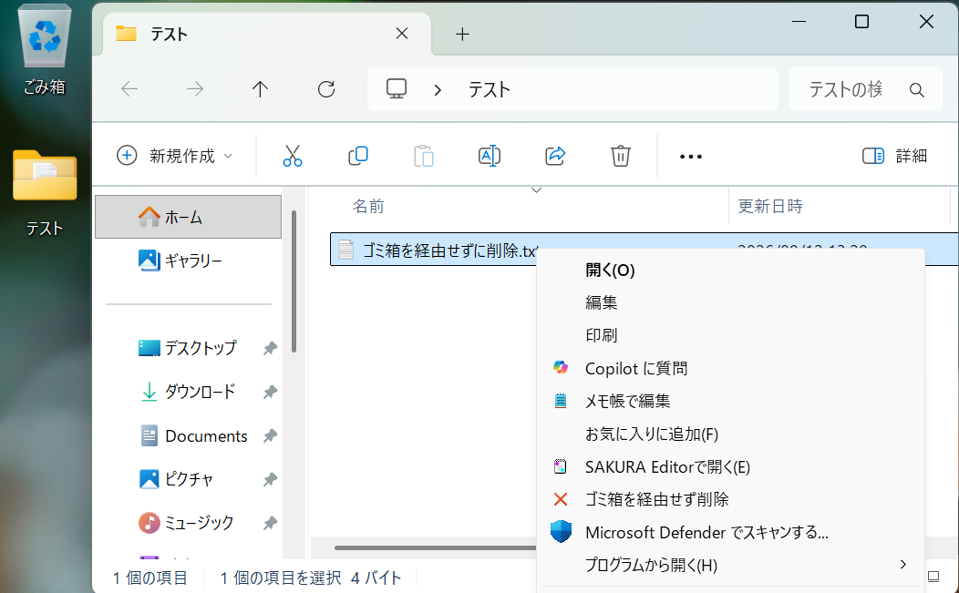Expand the address bar chevron before テスト
Screen dimensions: 959x593
[438, 90]
